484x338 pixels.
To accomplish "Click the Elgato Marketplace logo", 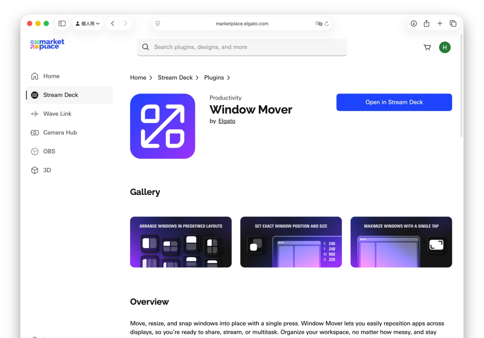I will 47,44.
